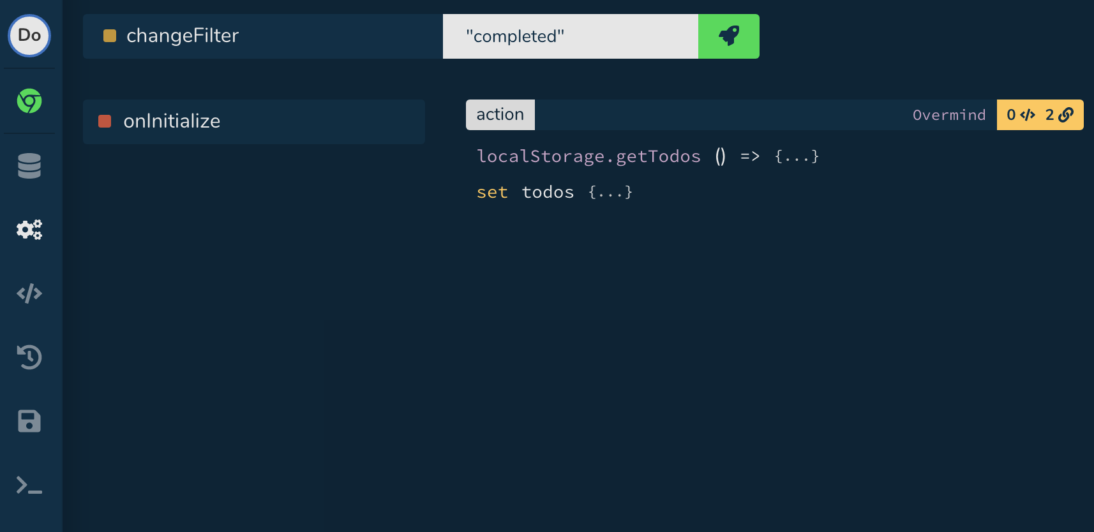1094x532 pixels.
Task: Open the State panel (database icon)
Action: [29, 166]
